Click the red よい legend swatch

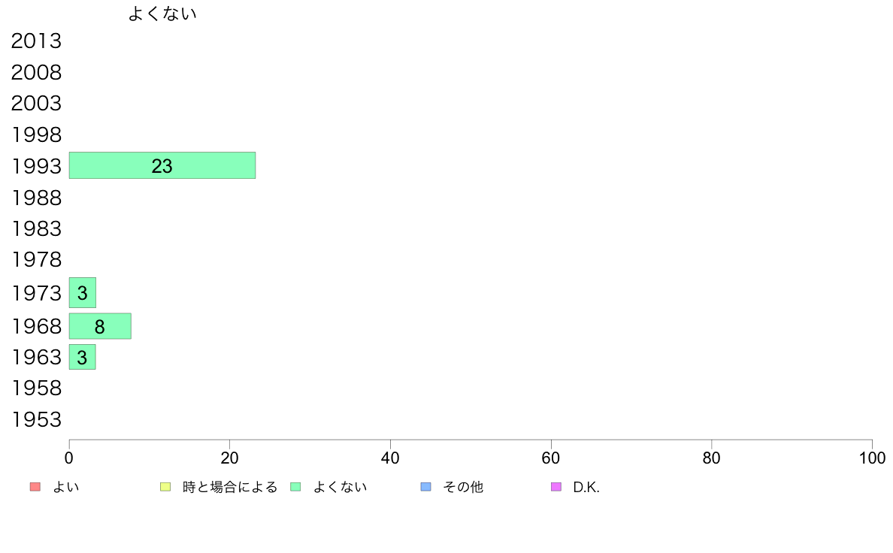pyautogui.click(x=35, y=487)
